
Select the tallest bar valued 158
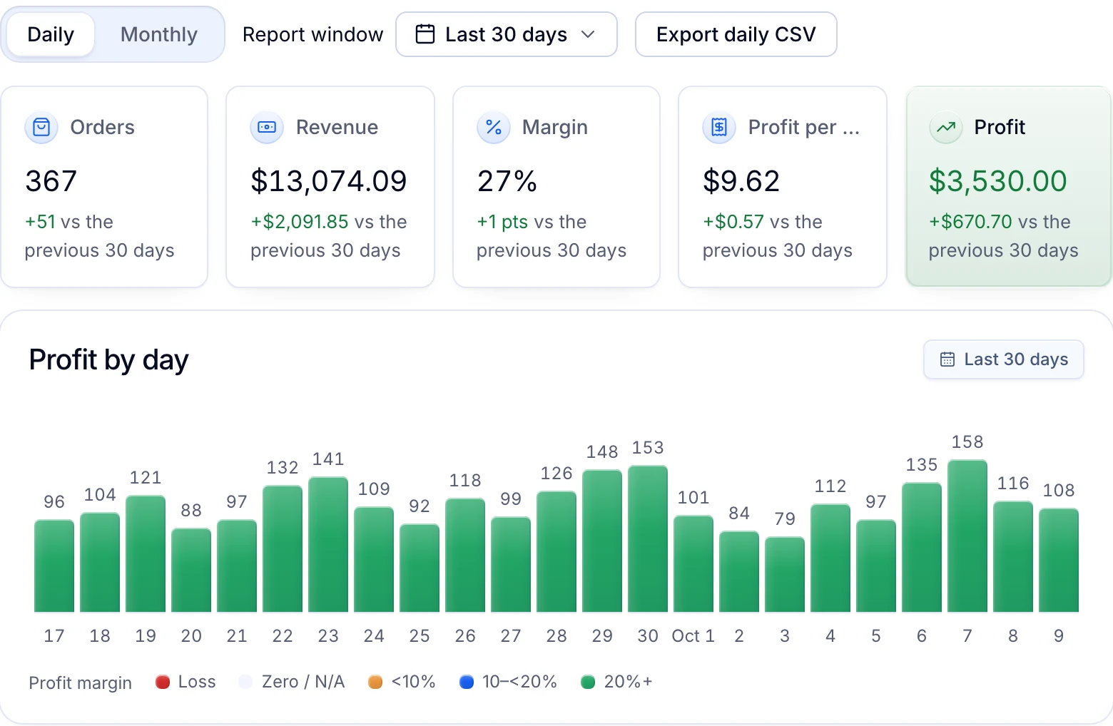pos(967,536)
